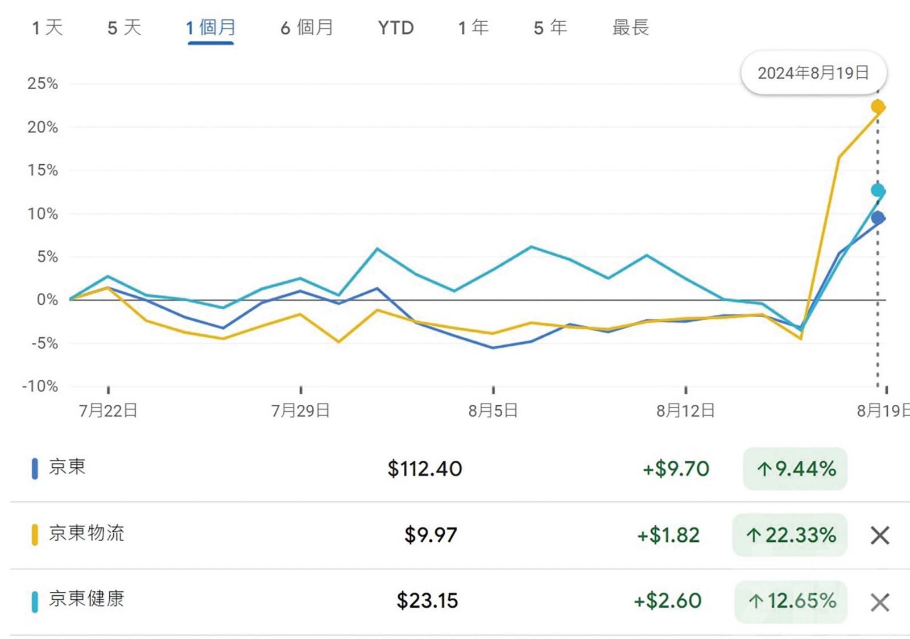Show the 最長 maximum range tab
Image resolution: width=910 pixels, height=639 pixels.
coord(631,27)
